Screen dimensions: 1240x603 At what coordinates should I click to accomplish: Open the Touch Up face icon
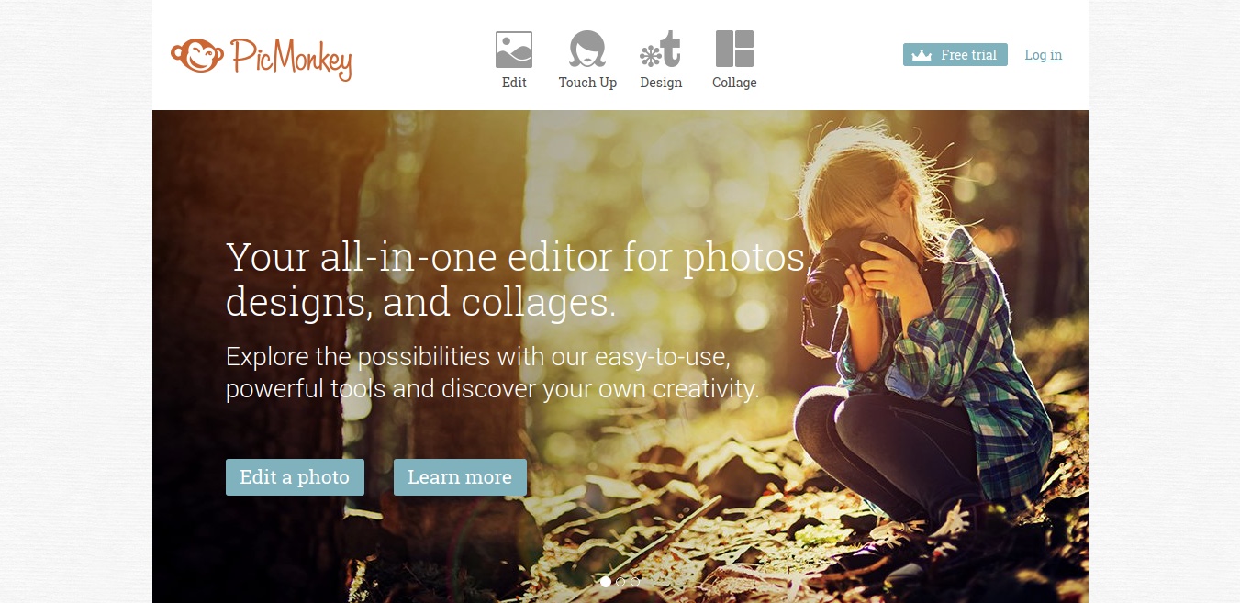587,49
